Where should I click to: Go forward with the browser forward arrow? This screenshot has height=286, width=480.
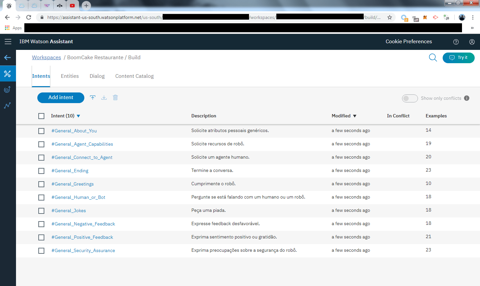(18, 17)
